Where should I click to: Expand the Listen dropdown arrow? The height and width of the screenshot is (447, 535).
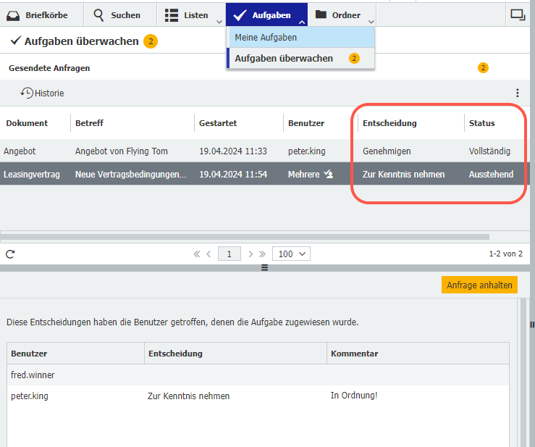click(219, 22)
